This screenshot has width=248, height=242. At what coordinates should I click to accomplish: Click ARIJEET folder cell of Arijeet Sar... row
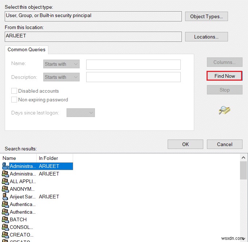49,197
